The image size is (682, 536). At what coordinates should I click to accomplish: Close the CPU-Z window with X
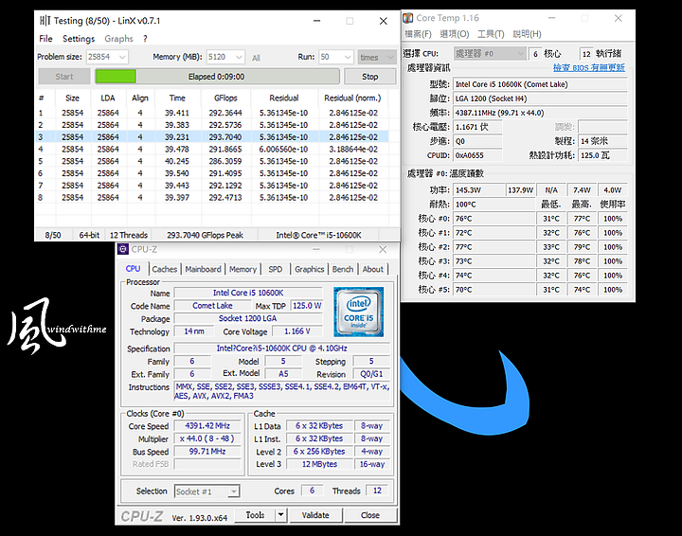tap(383, 249)
